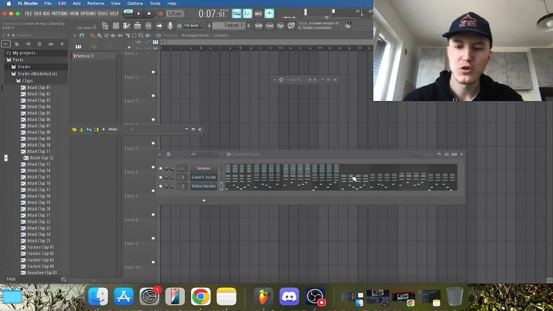Click the browser search magnifier icon
The height and width of the screenshot is (311, 553).
(64, 279)
